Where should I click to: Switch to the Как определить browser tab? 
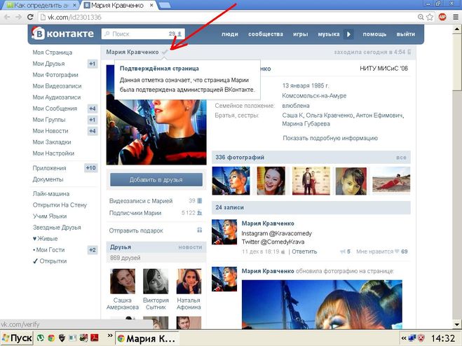coord(41,6)
